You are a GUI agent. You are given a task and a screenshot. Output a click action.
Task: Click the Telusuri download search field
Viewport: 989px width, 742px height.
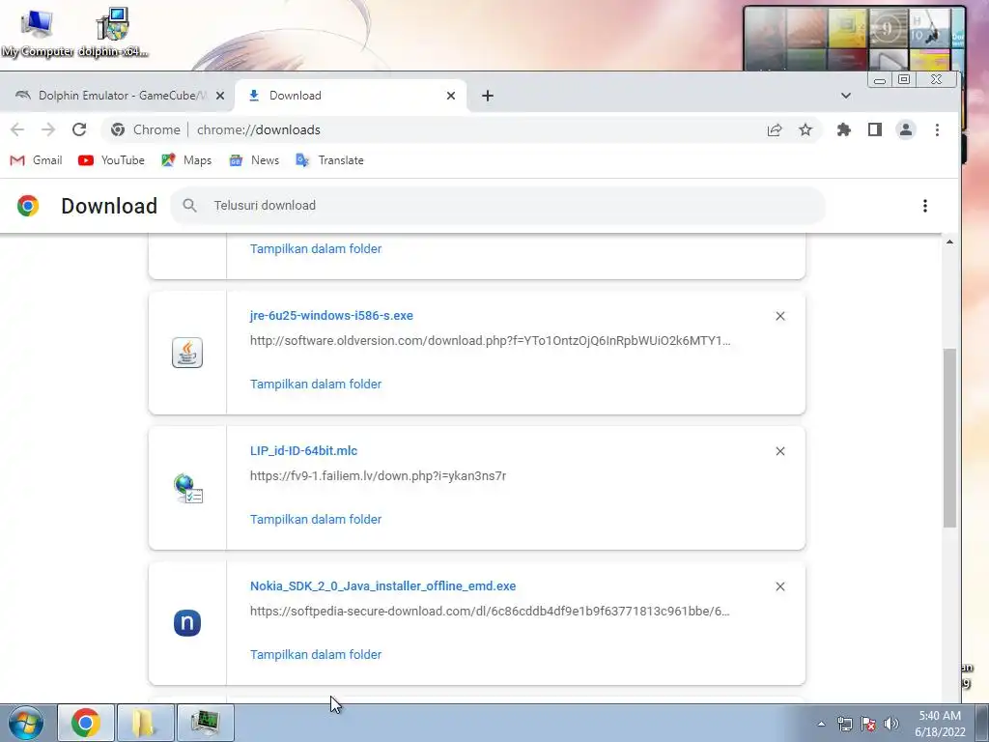(498, 206)
